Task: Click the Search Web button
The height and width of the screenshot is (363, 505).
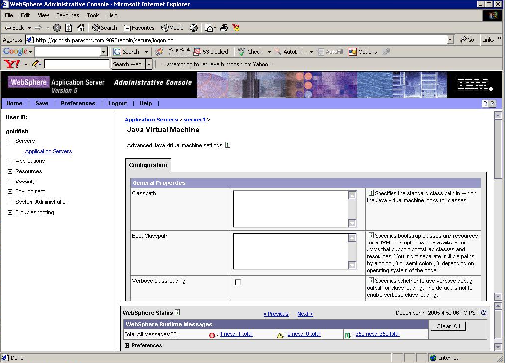Action: click(x=127, y=64)
